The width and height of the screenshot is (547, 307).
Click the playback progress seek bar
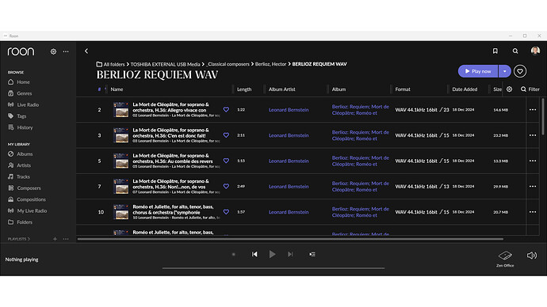pos(273,268)
